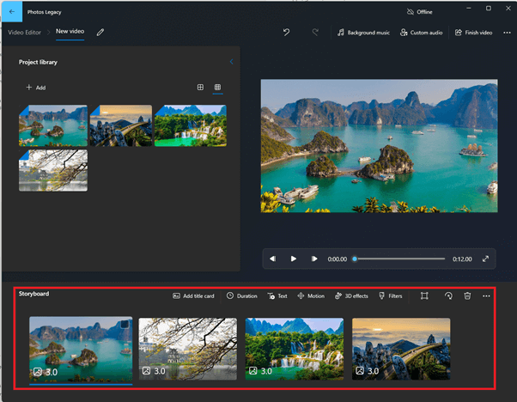Viewport: 517px width, 402px height.
Task: Step to the previous frame
Action: pyautogui.click(x=273, y=259)
